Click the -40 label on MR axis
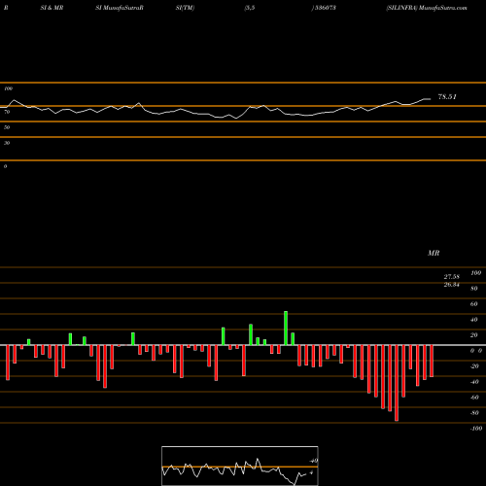Screen dimensions: 486x486 point(474,382)
